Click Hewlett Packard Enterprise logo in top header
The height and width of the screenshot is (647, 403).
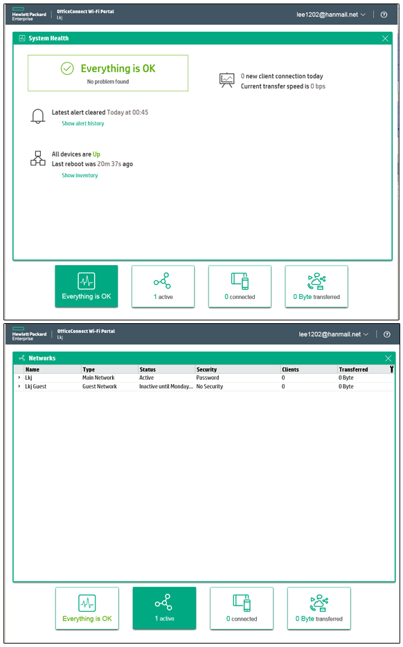(29, 14)
